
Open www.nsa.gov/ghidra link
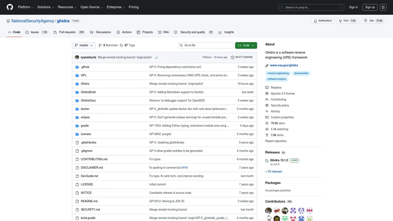point(284,65)
